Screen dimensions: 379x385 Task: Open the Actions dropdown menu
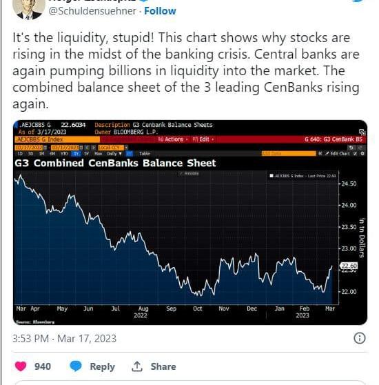coord(172,139)
